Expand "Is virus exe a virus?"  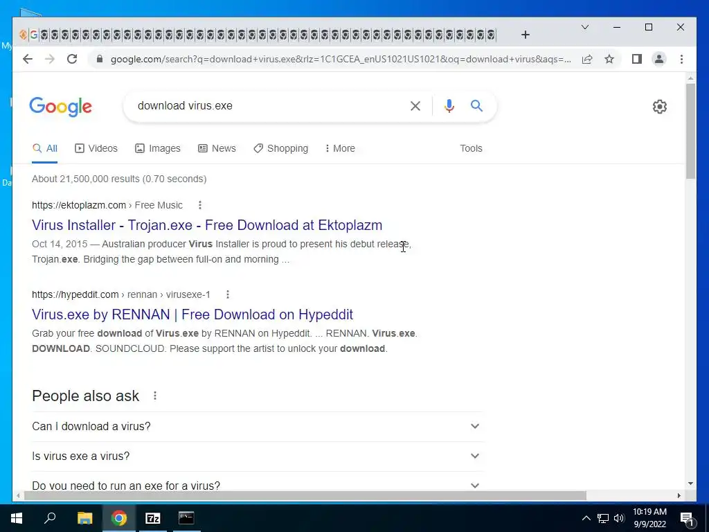(x=257, y=456)
